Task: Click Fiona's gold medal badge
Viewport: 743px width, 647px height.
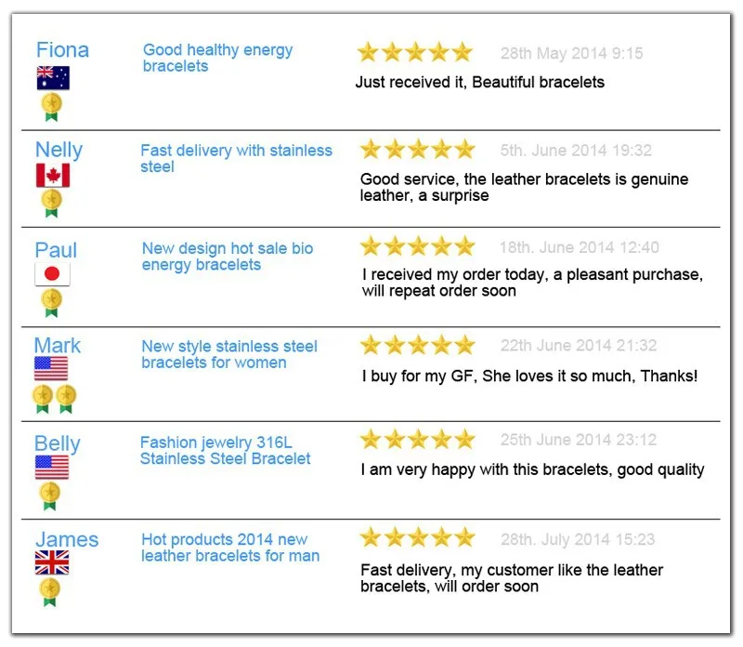Action: [x=52, y=106]
